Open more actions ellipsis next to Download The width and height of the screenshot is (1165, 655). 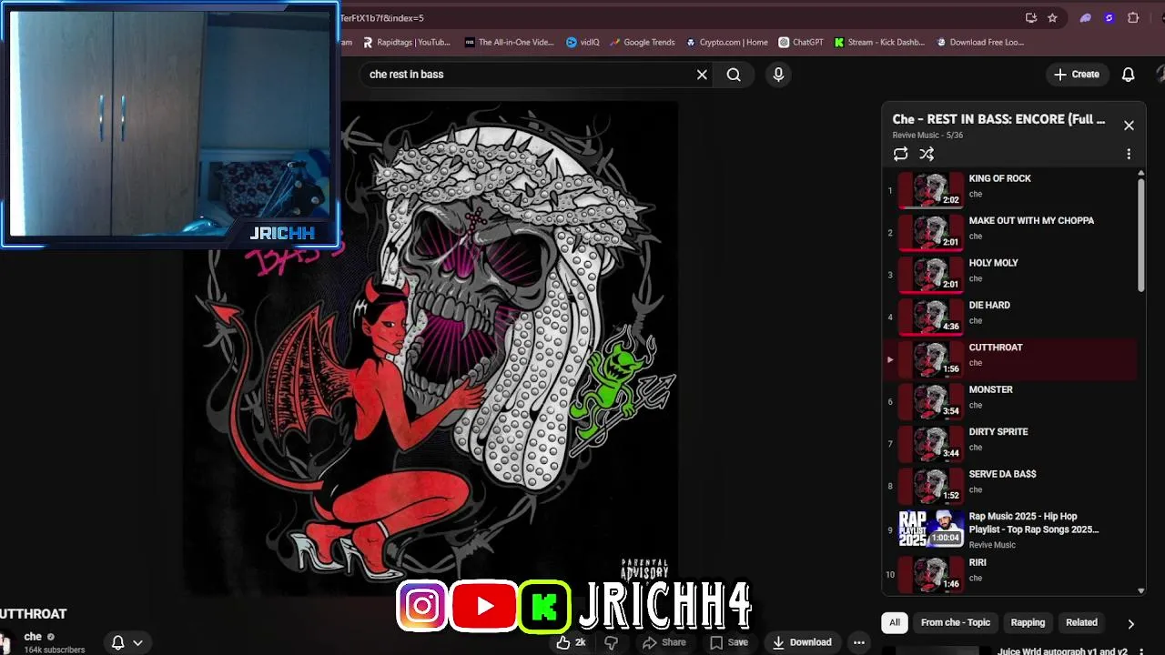[858, 642]
